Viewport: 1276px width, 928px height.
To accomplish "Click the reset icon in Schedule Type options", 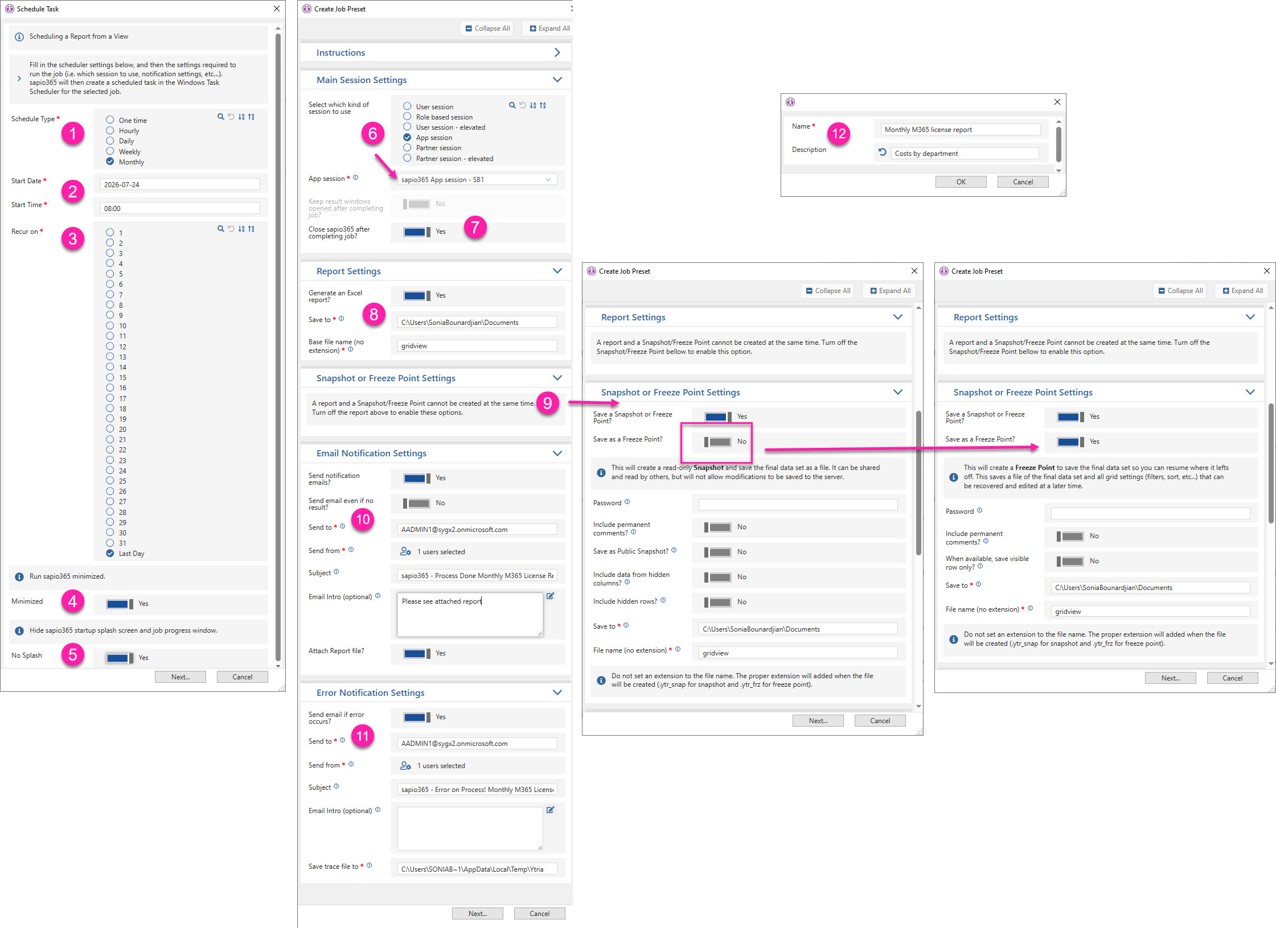I will coord(231,117).
